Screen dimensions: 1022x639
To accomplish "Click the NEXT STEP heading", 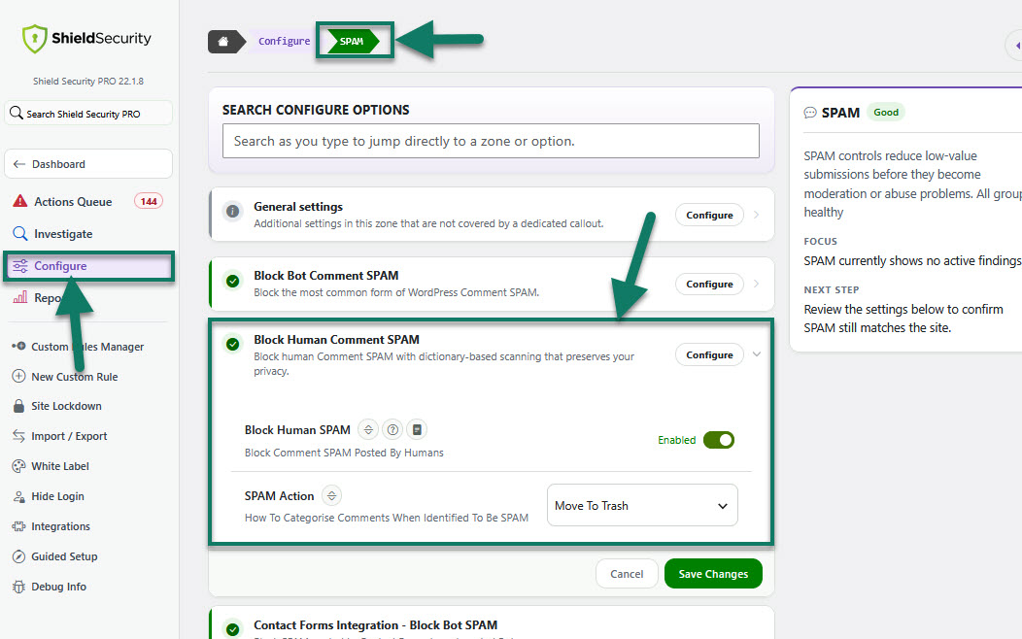I will click(x=831, y=289).
